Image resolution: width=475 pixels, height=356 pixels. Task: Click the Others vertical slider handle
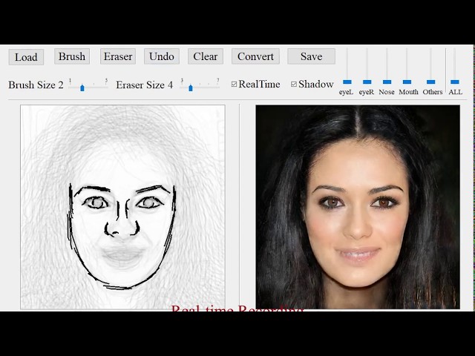coord(430,82)
